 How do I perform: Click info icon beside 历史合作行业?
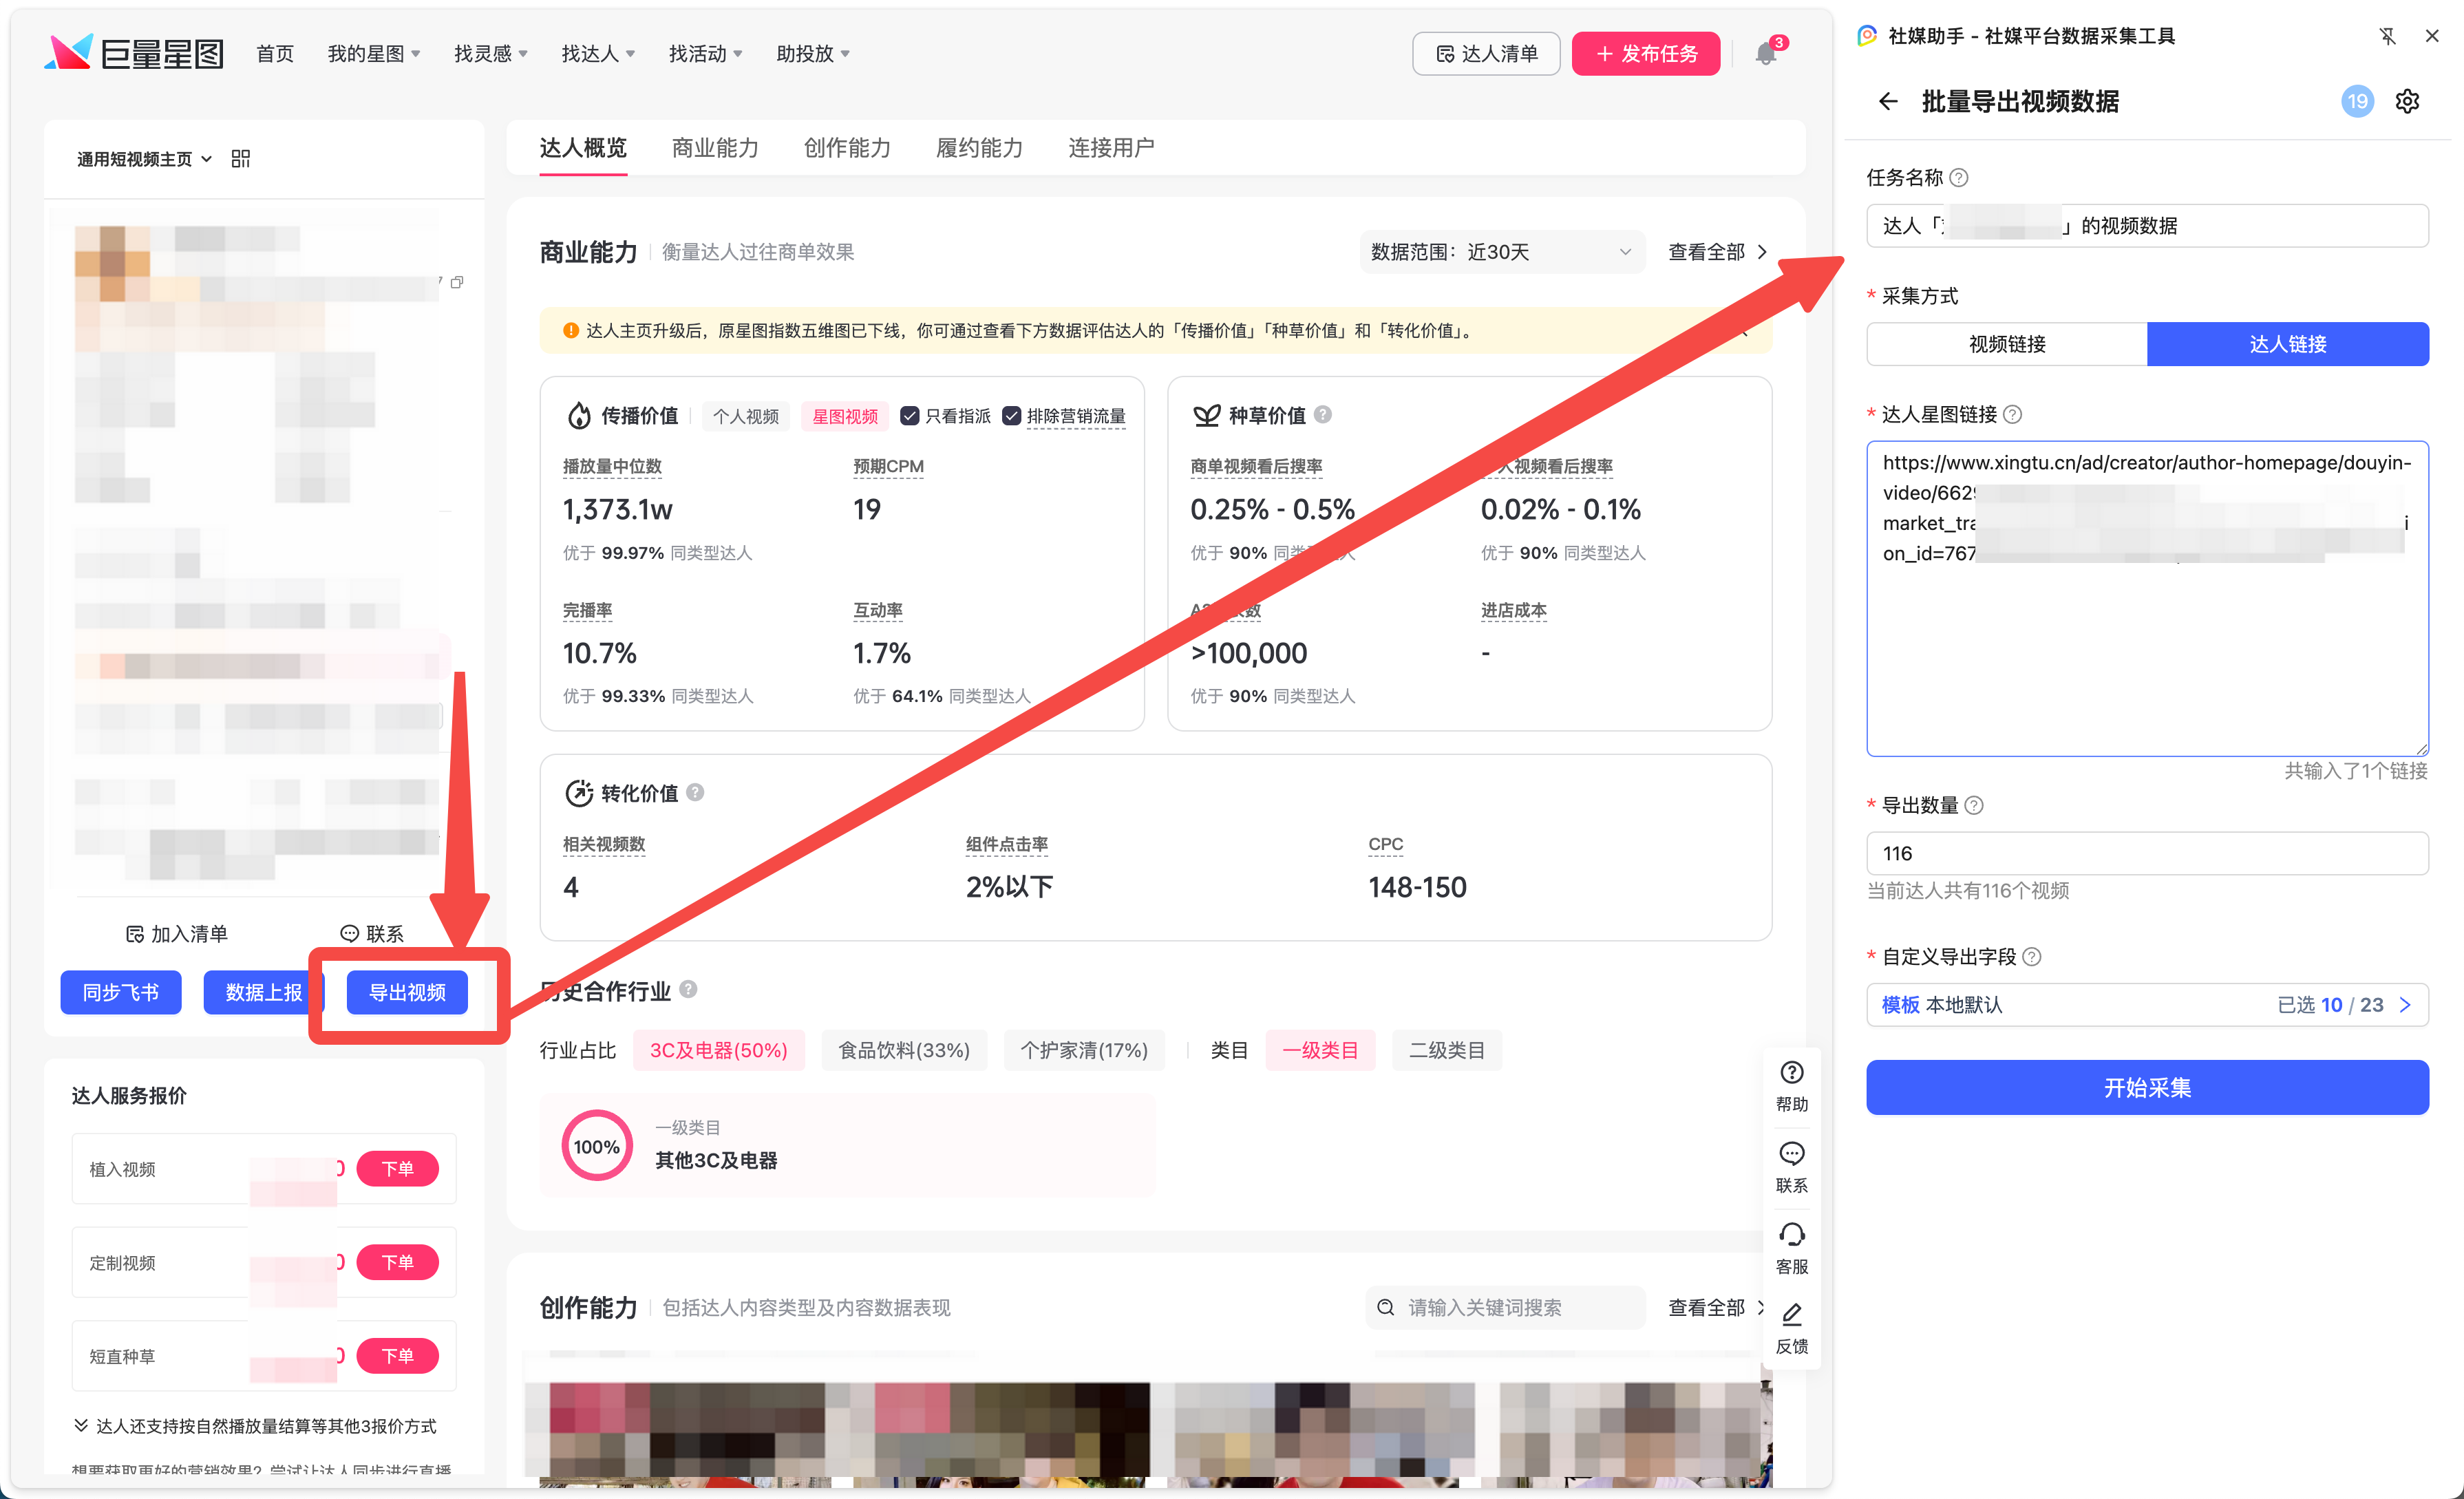(688, 989)
